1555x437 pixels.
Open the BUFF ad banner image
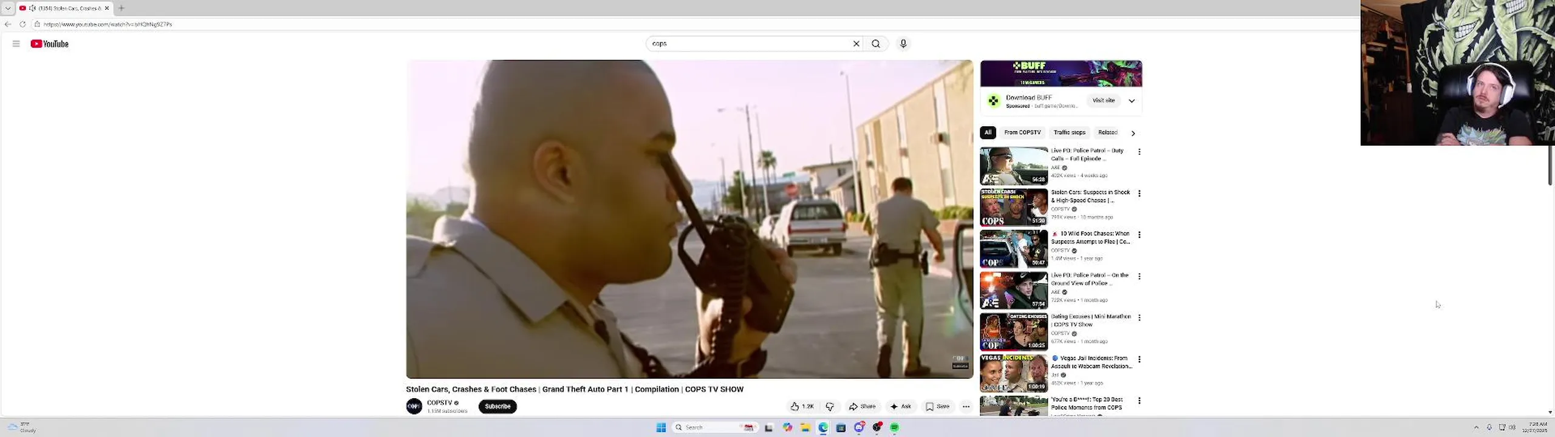[x=1061, y=73]
